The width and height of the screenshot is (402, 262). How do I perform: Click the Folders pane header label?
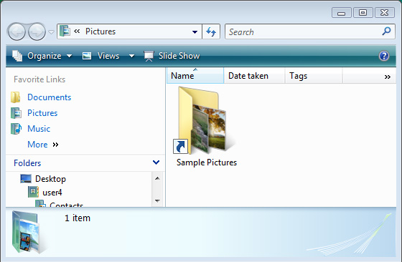click(27, 162)
